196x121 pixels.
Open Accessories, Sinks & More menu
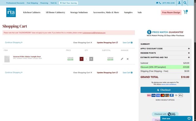pyautogui.click(x=106, y=12)
